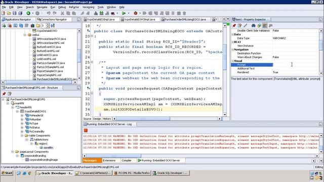This screenshot has width=324, height=182.
Task: Collapse the table Components node
Action: pos(22,135)
